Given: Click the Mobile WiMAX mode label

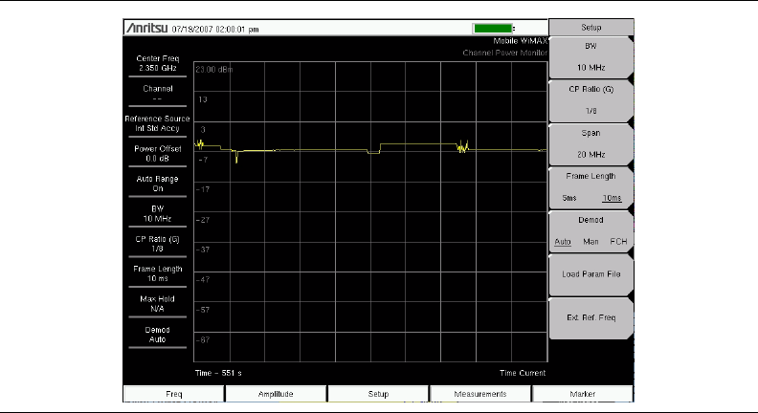Looking at the screenshot, I should [x=520, y=41].
